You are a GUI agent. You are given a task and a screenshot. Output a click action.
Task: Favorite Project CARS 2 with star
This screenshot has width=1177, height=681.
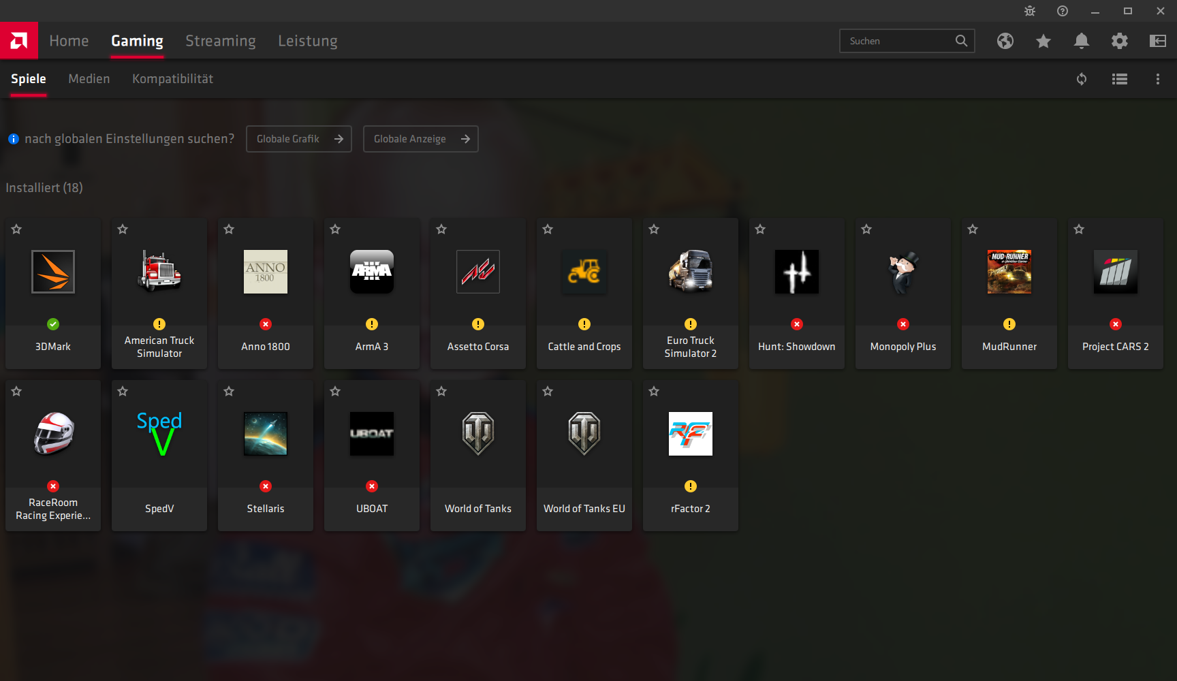click(x=1079, y=229)
